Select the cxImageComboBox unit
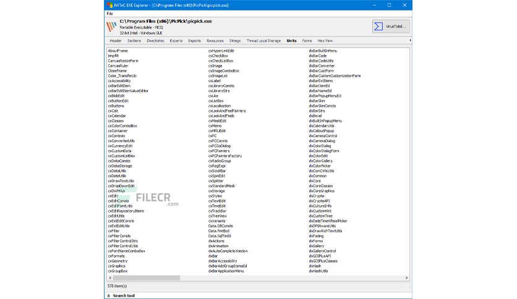 (x=224, y=71)
